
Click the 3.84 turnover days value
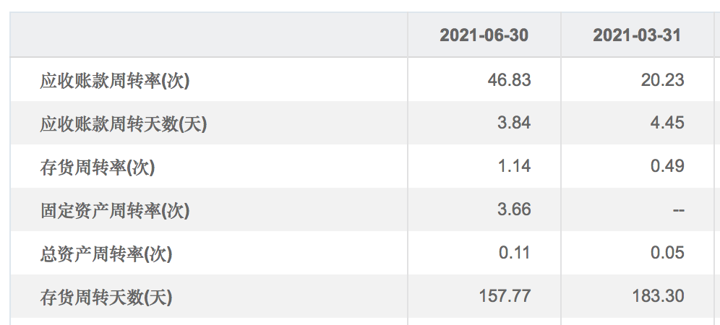coord(514,123)
